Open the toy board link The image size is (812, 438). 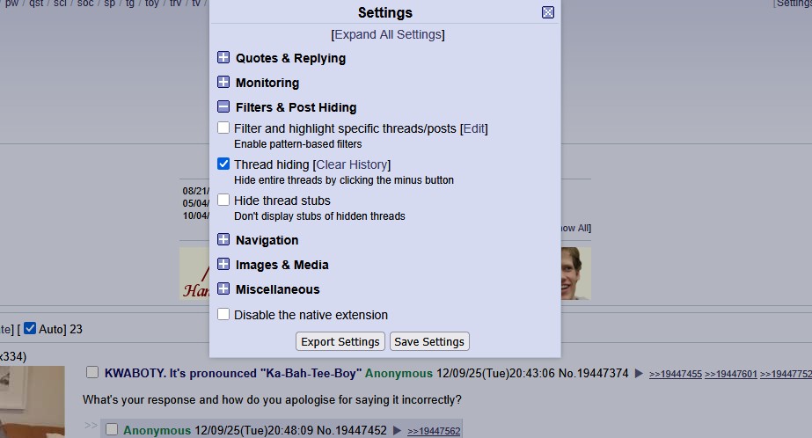tap(151, 4)
